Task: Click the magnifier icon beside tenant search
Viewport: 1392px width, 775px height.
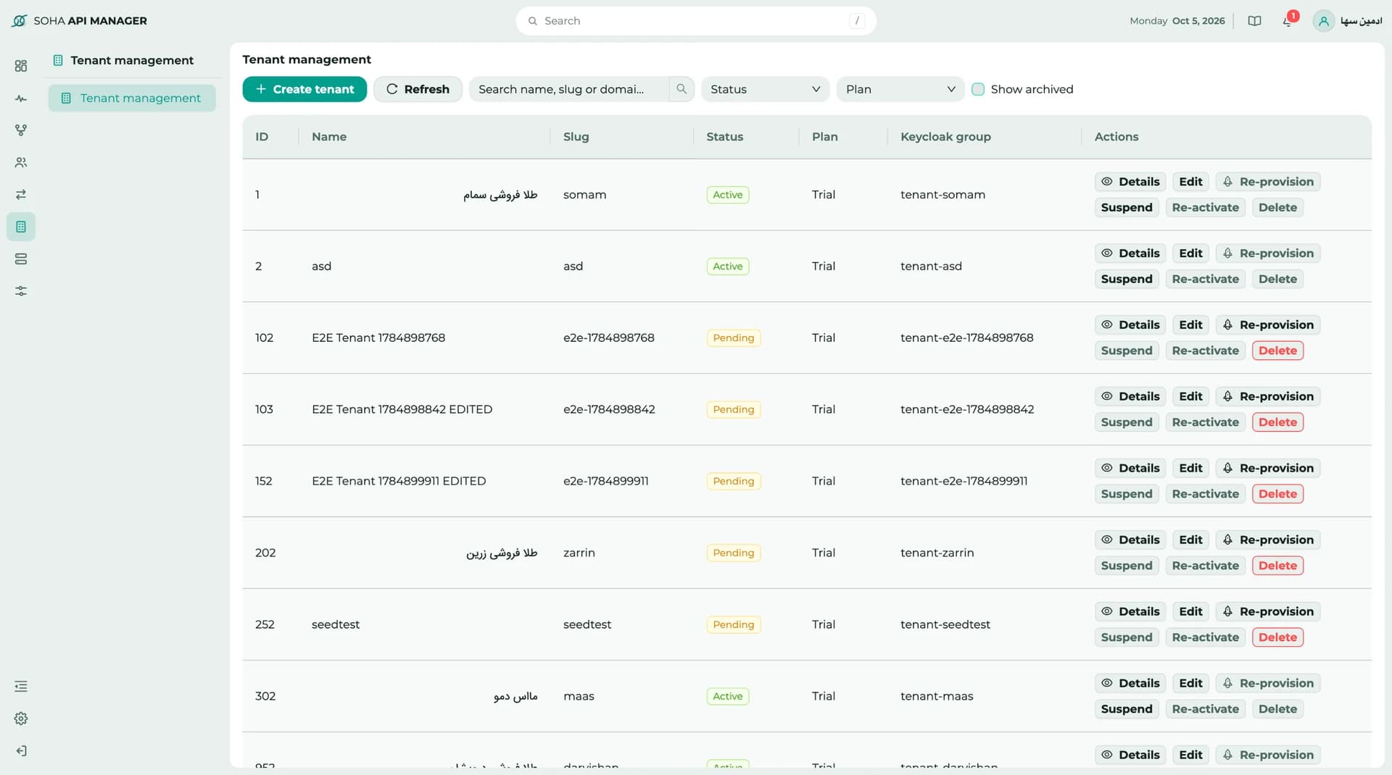Action: (x=681, y=89)
